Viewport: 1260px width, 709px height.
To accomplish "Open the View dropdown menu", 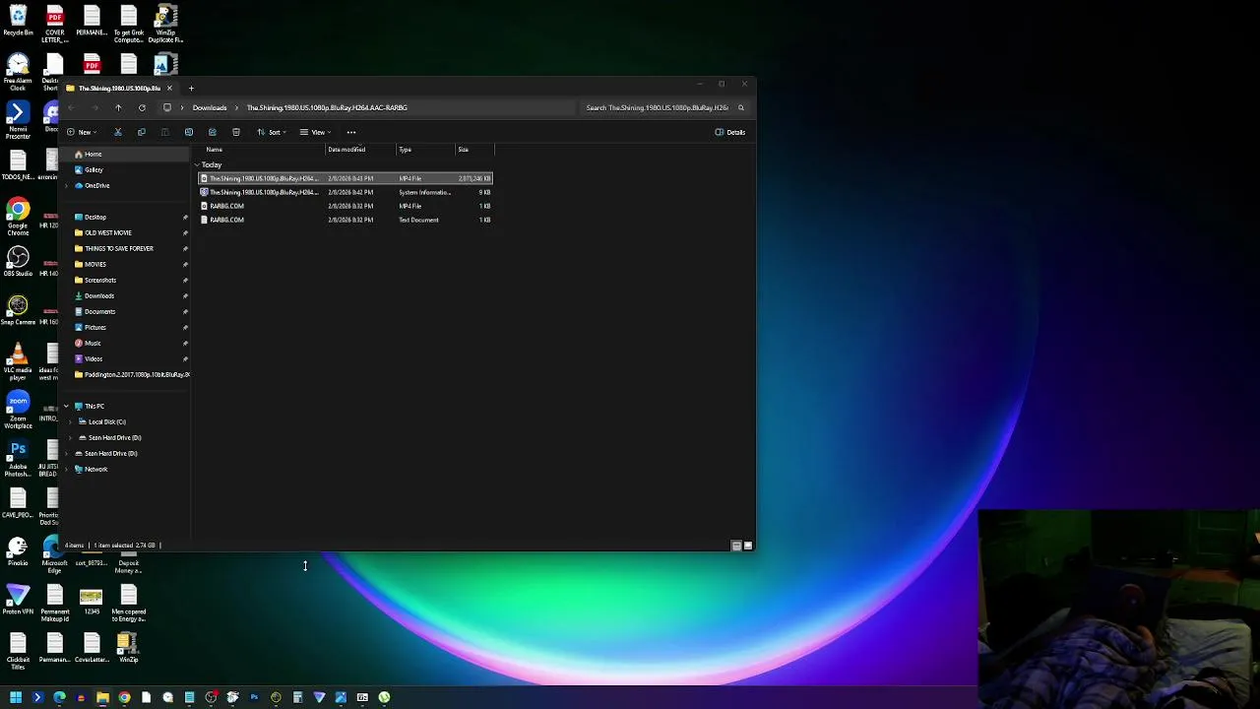I will [315, 132].
